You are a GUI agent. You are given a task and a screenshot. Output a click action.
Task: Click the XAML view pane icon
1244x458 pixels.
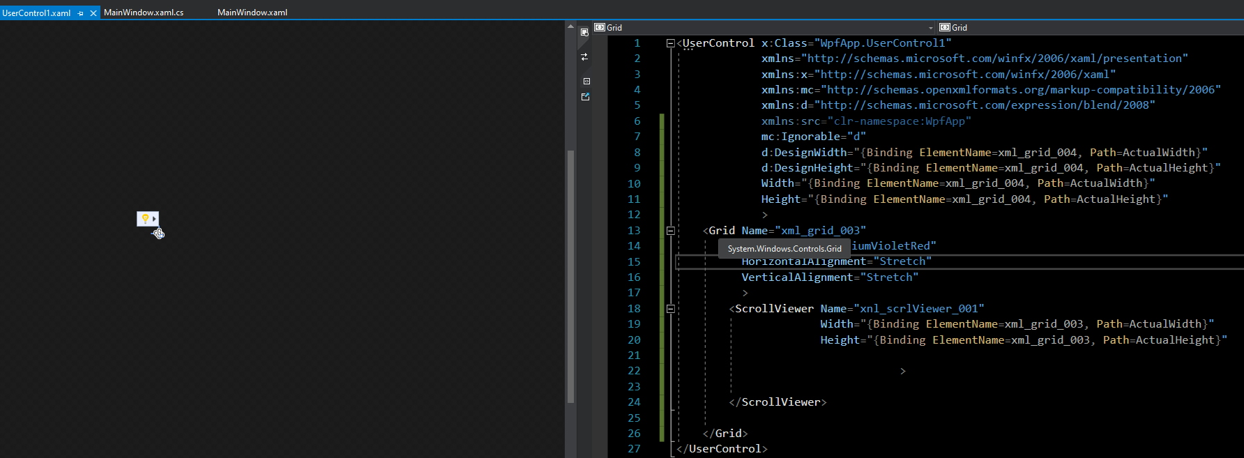tap(586, 81)
